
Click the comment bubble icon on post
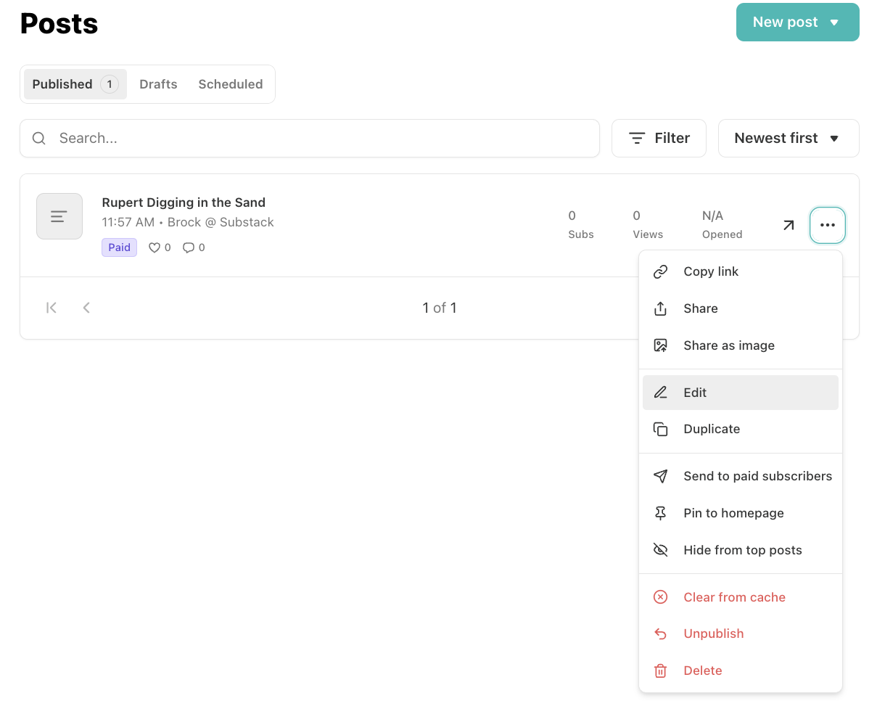pos(188,247)
